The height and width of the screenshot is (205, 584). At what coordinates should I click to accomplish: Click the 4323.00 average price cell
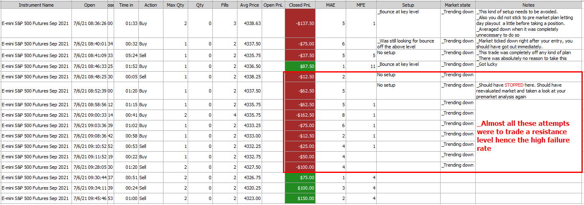(x=250, y=198)
